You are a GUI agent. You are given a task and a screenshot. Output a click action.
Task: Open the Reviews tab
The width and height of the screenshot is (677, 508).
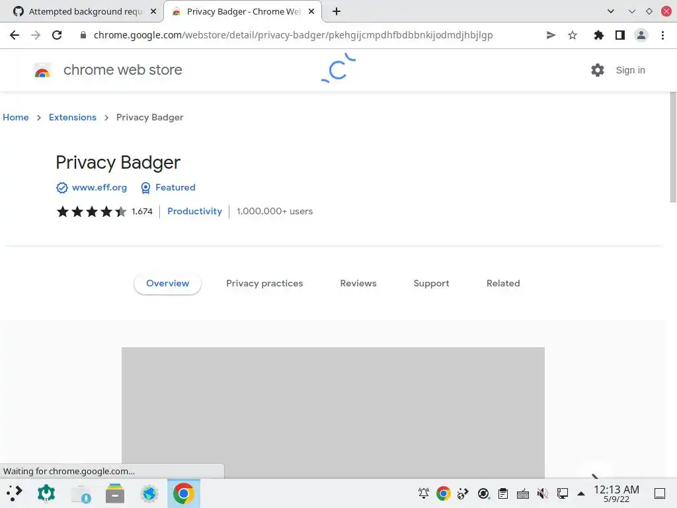point(358,283)
